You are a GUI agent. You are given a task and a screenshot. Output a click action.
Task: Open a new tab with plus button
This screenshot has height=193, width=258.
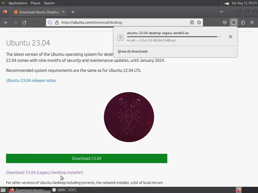tap(73, 12)
